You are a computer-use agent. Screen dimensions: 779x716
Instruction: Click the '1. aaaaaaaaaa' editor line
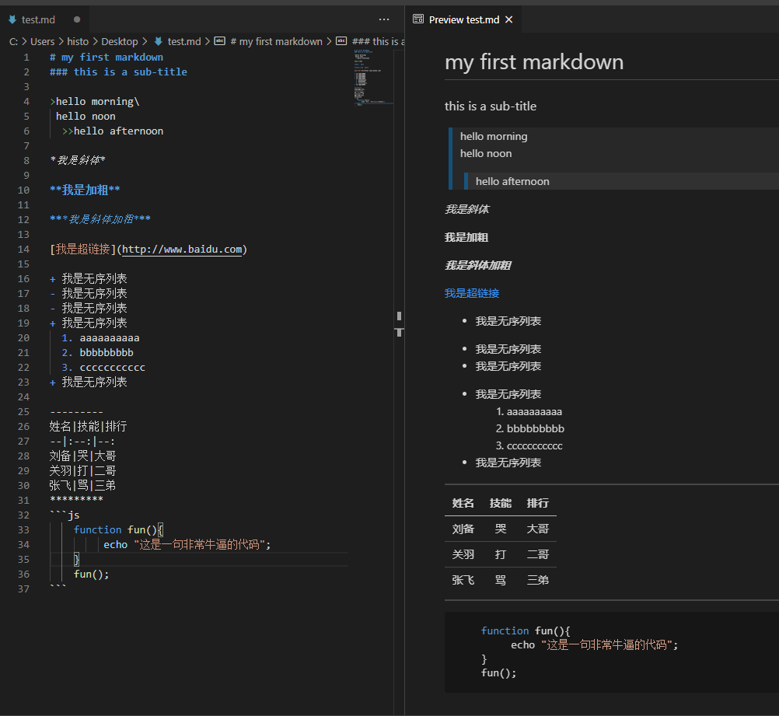[100, 338]
